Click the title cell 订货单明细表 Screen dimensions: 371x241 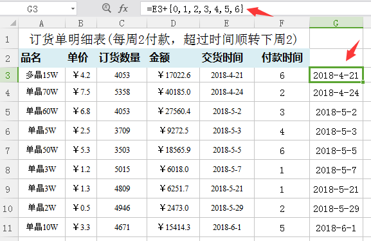click(x=164, y=39)
